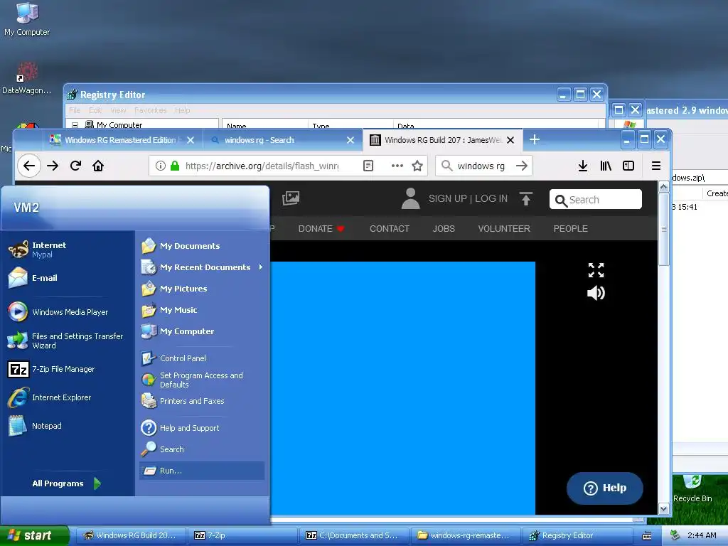Open page actions three-dot menu
This screenshot has height=546, width=728.
click(x=397, y=166)
